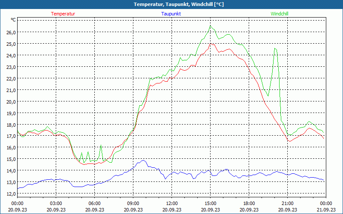Click the 21:00 x-axis time label
The width and height of the screenshot is (343, 214).
click(x=287, y=203)
